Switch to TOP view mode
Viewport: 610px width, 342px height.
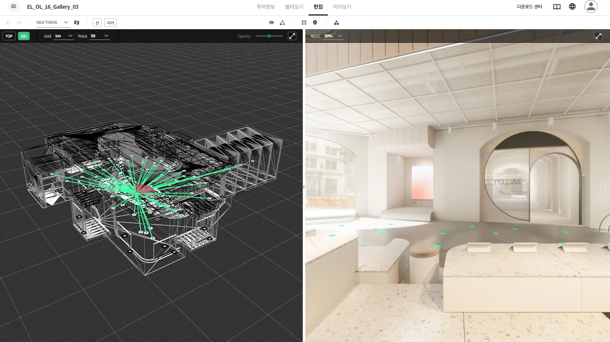point(9,36)
